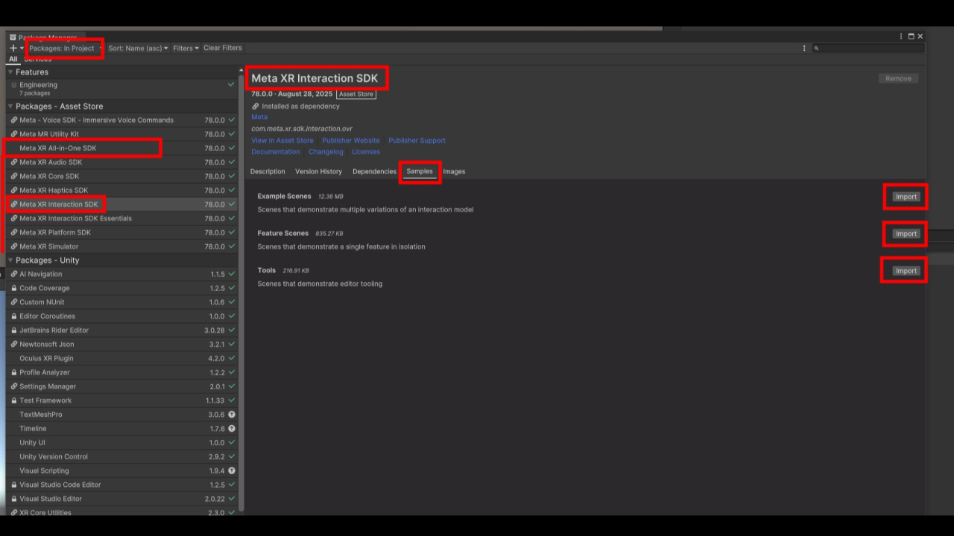Viewport: 954px width, 536px height.
Task: Click update-available icon on Visual Scripting row
Action: click(232, 470)
